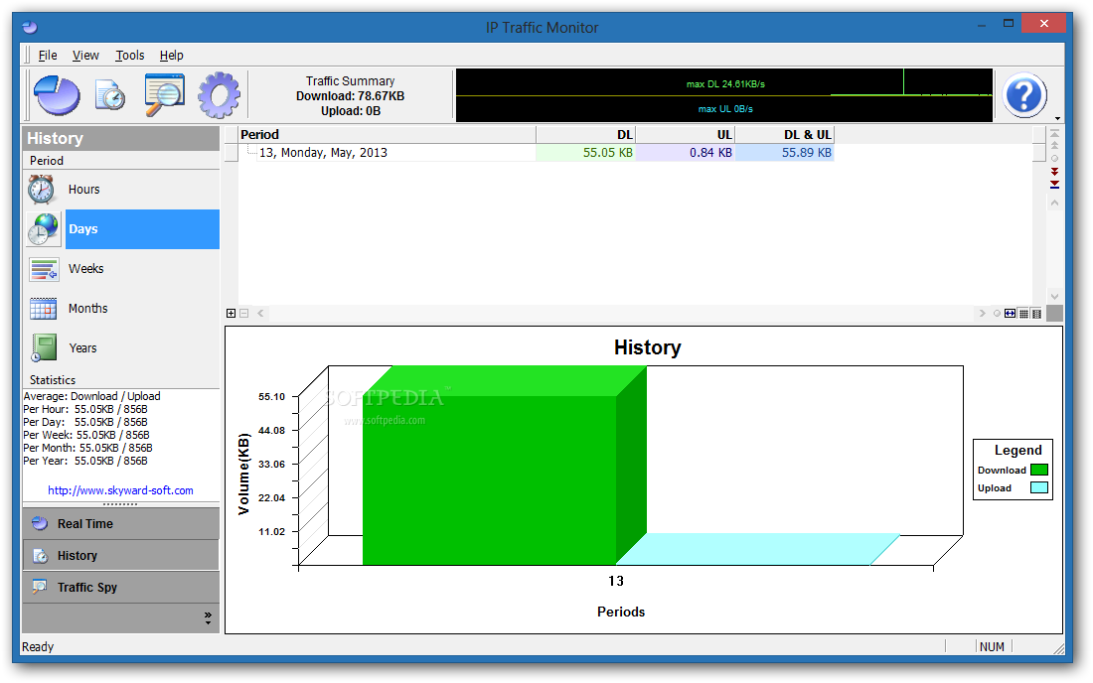The height and width of the screenshot is (683, 1093).
Task: Click the Per Day: 55.05KB / 856B statistic
Action: pos(85,422)
